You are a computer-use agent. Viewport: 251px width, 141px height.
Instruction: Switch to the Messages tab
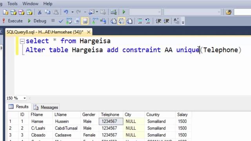45,107
